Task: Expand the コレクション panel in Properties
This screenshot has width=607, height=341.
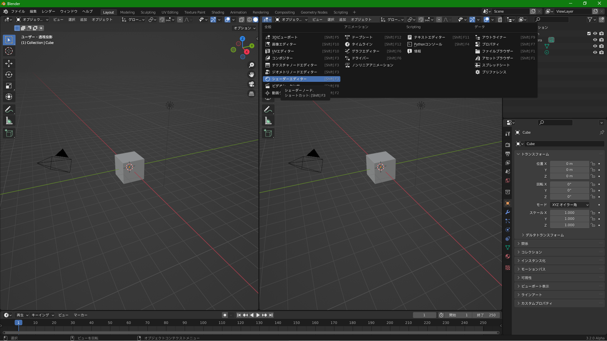Action: click(x=531, y=252)
